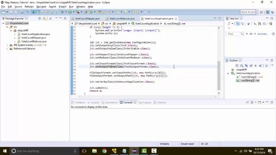Toggle Sort alphabetically in the Outline toolbar
This screenshot has height=155, width=276.
(241, 66)
